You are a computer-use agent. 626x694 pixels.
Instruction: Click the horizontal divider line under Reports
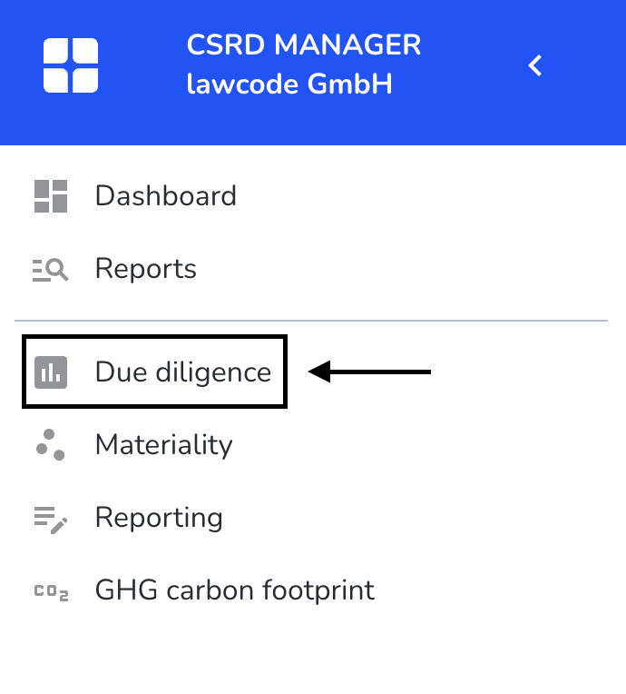311,321
